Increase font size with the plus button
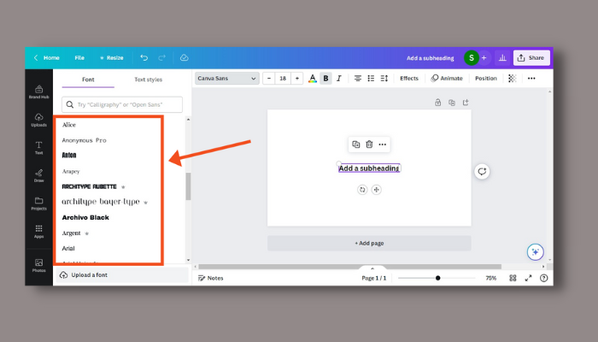This screenshot has height=342, width=598. click(297, 79)
